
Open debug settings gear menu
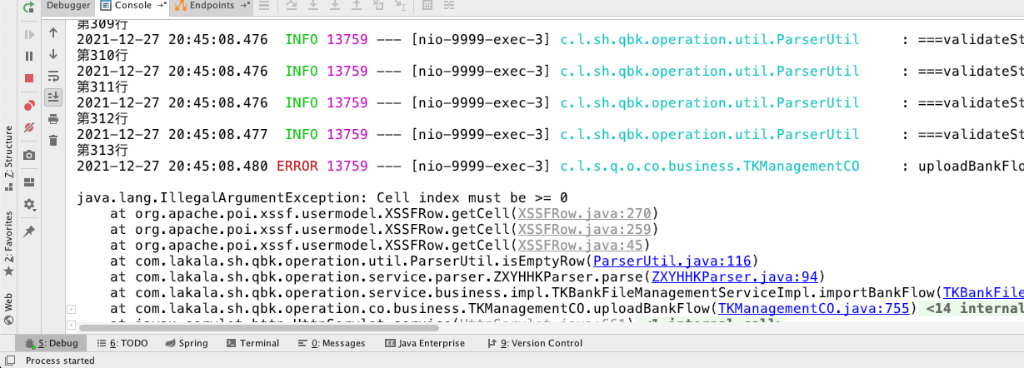click(x=29, y=204)
